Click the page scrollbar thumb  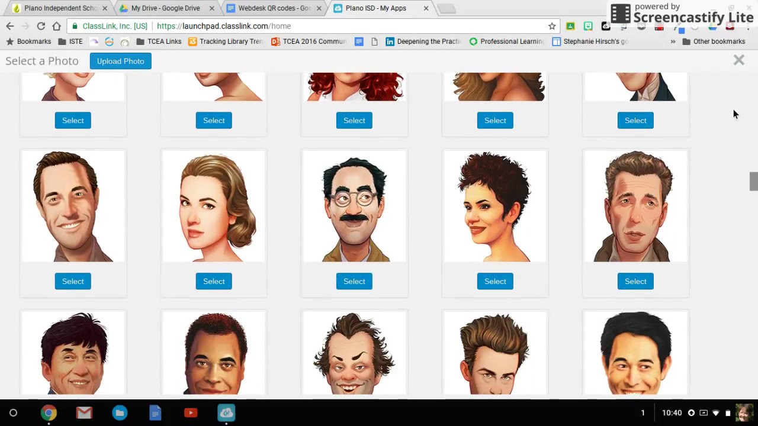click(x=753, y=182)
